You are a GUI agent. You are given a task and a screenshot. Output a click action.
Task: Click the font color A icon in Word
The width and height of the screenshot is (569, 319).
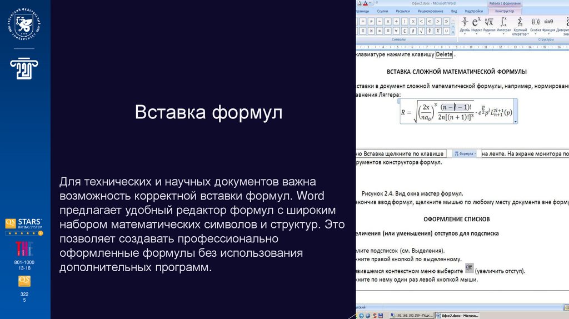click(x=366, y=3)
